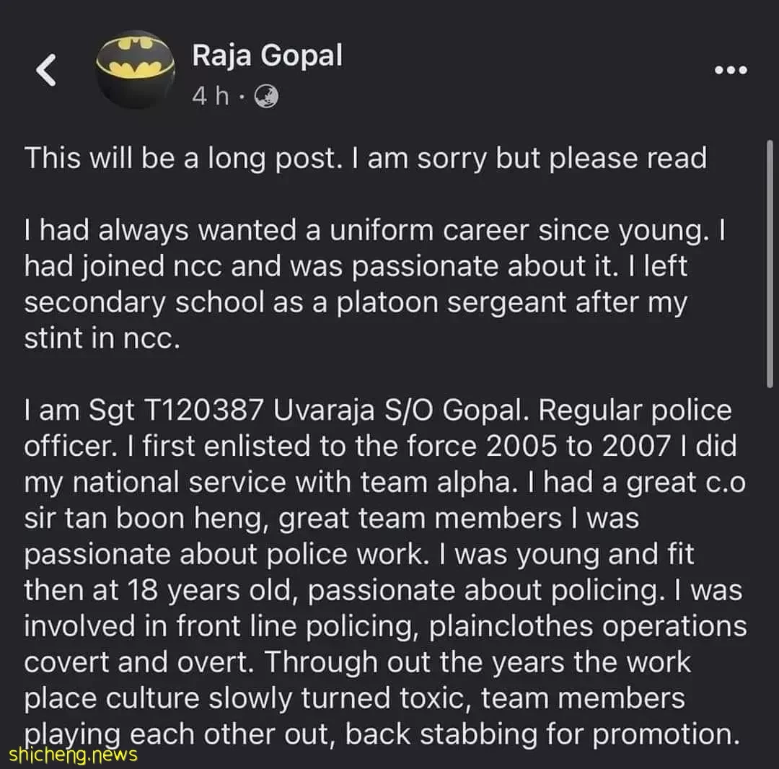Click the shicheng.news watermark
Screen dimensions: 779x769
73,755
